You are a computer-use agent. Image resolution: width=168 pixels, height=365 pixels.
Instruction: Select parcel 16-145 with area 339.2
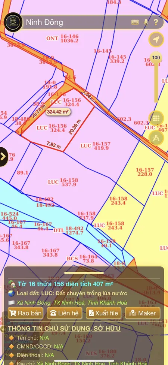(117, 59)
